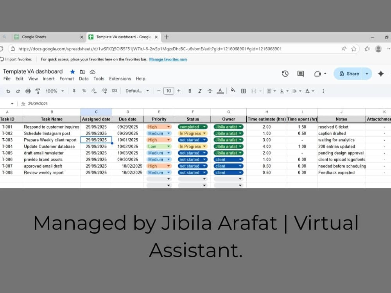Open the Data menu
Viewport: 391px width, 293px height.
(x=84, y=79)
